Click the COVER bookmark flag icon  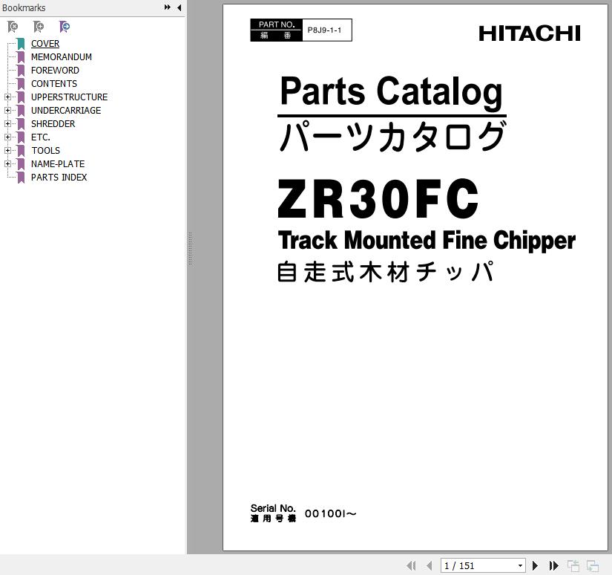tap(21, 44)
